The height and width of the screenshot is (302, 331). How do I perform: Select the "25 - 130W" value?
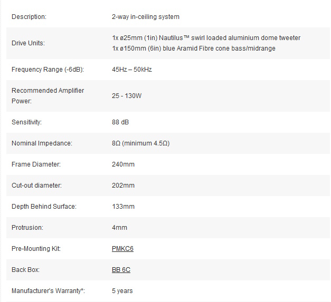pyautogui.click(x=127, y=96)
